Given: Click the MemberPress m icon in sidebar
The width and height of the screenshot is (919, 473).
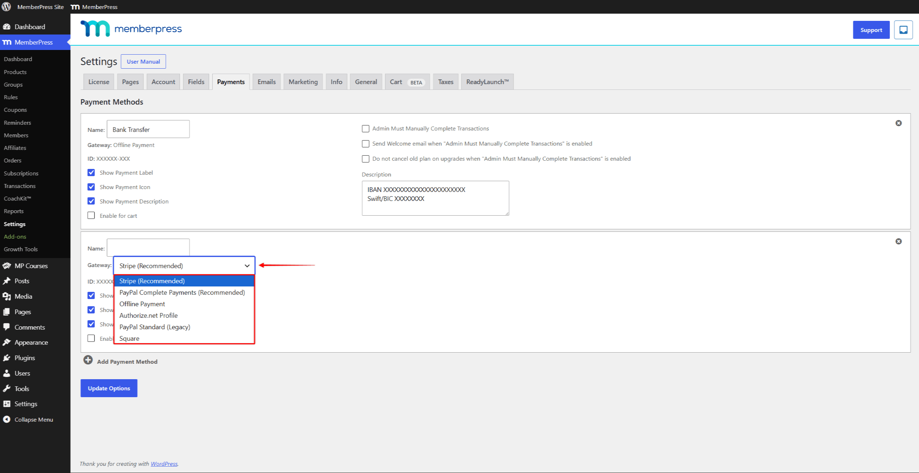Looking at the screenshot, I should coord(7,42).
